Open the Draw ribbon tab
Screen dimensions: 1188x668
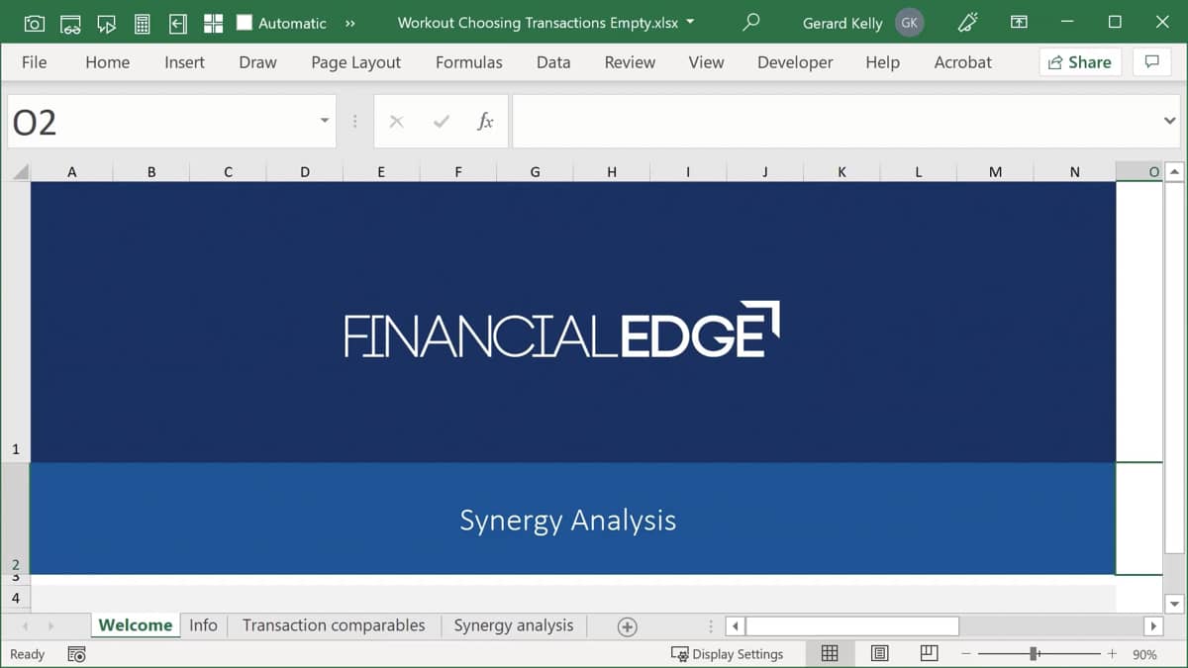click(x=257, y=62)
